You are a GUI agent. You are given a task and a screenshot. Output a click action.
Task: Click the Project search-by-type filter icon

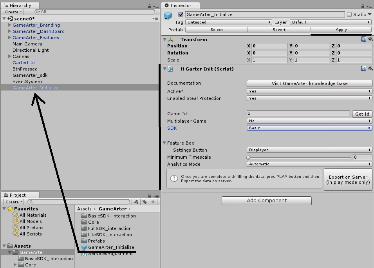point(136,202)
